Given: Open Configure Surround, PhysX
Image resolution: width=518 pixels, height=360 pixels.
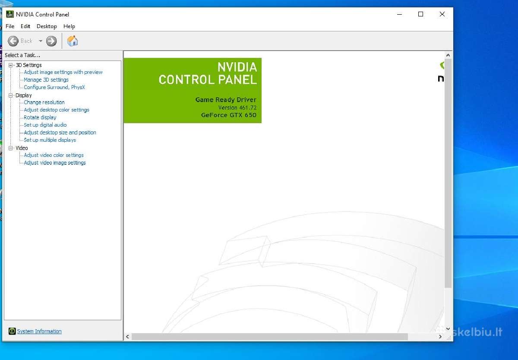Looking at the screenshot, I should tap(54, 87).
